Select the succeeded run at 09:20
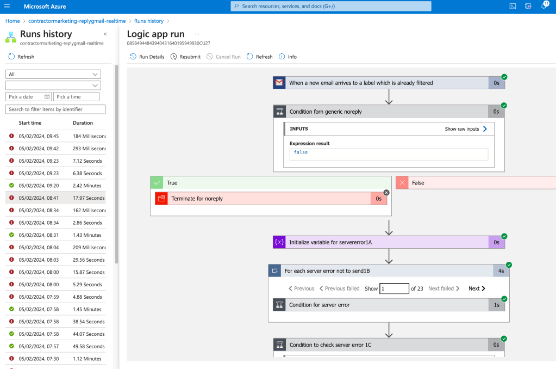This screenshot has height=369, width=556. coord(55,186)
